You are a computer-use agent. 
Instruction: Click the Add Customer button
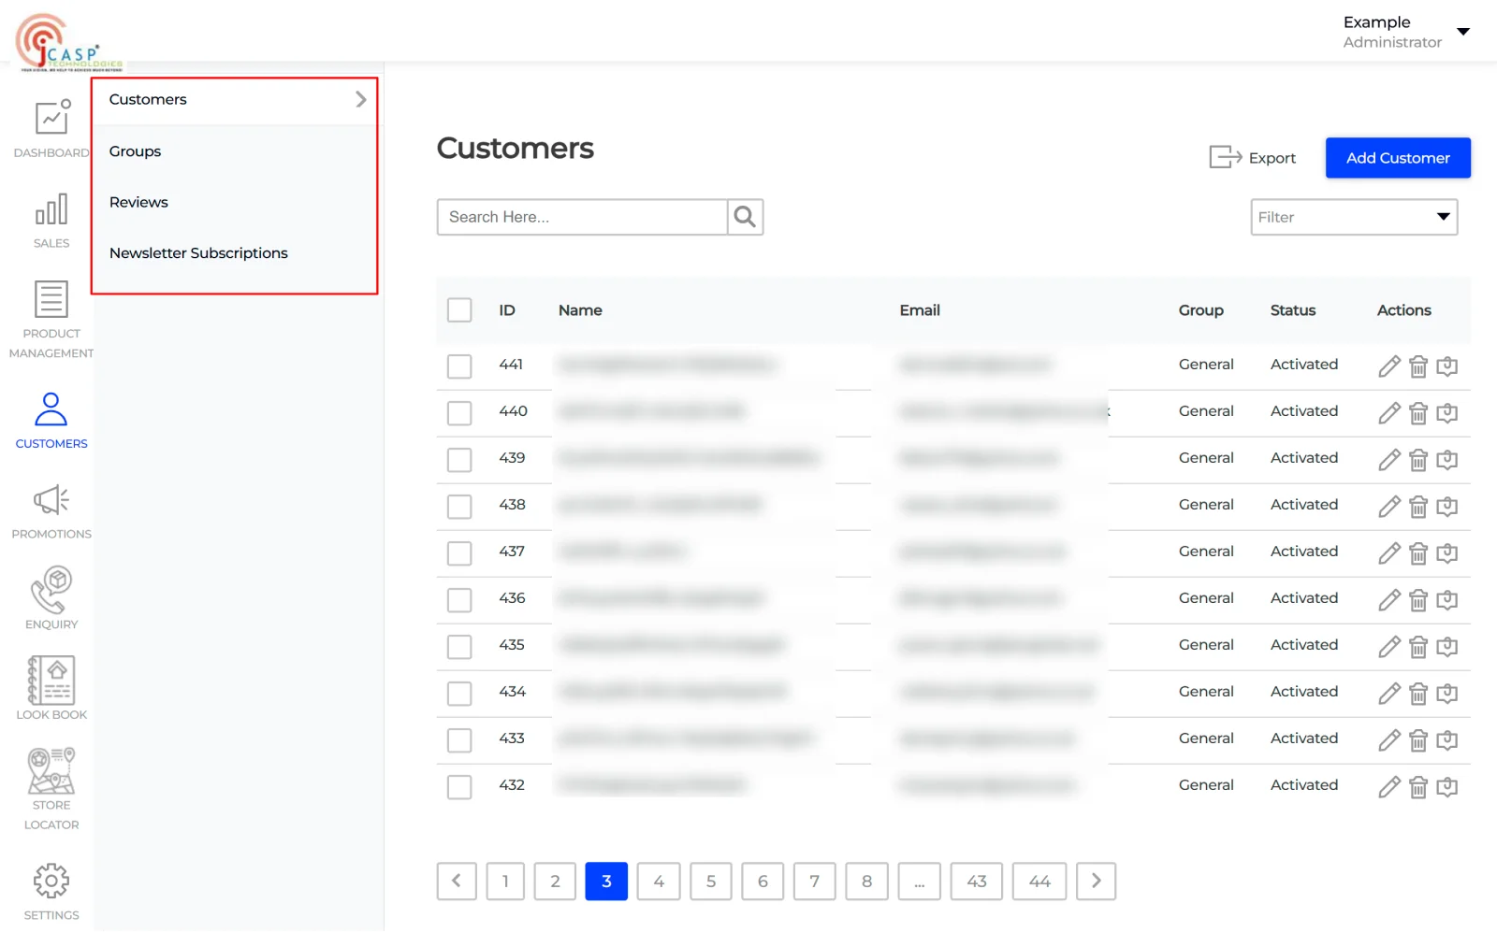pos(1397,158)
